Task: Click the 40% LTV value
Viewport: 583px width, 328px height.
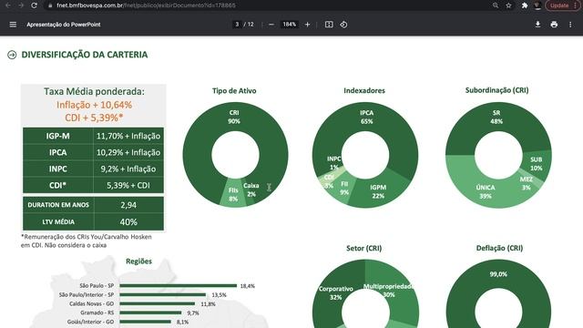Action: (128, 222)
